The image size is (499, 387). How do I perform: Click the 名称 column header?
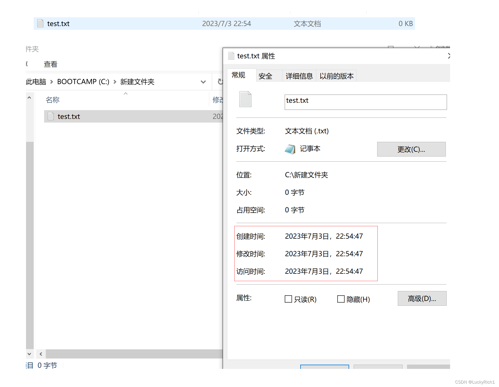point(53,100)
